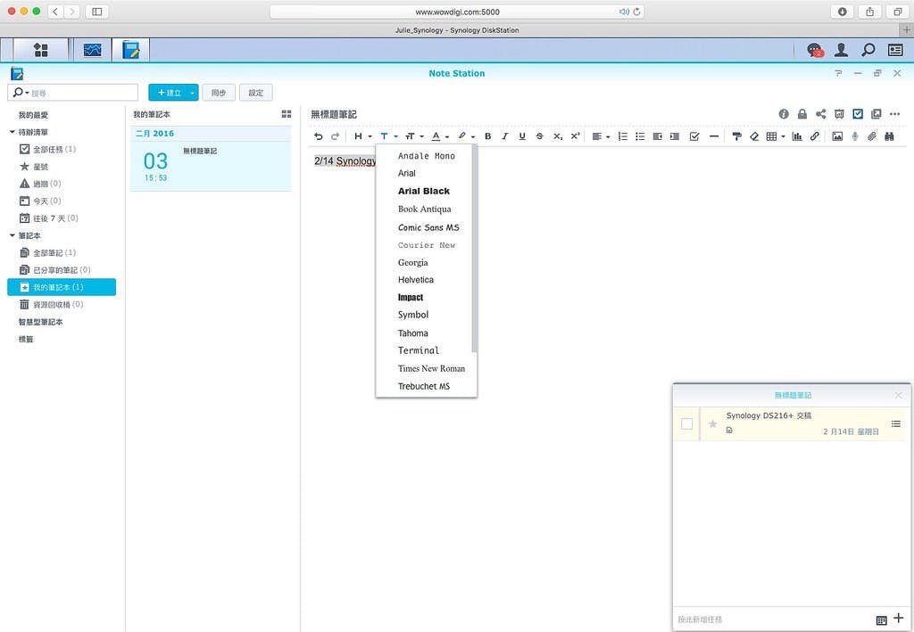Image resolution: width=914 pixels, height=632 pixels.
Task: Click the 同步 sync button
Action: (x=219, y=93)
